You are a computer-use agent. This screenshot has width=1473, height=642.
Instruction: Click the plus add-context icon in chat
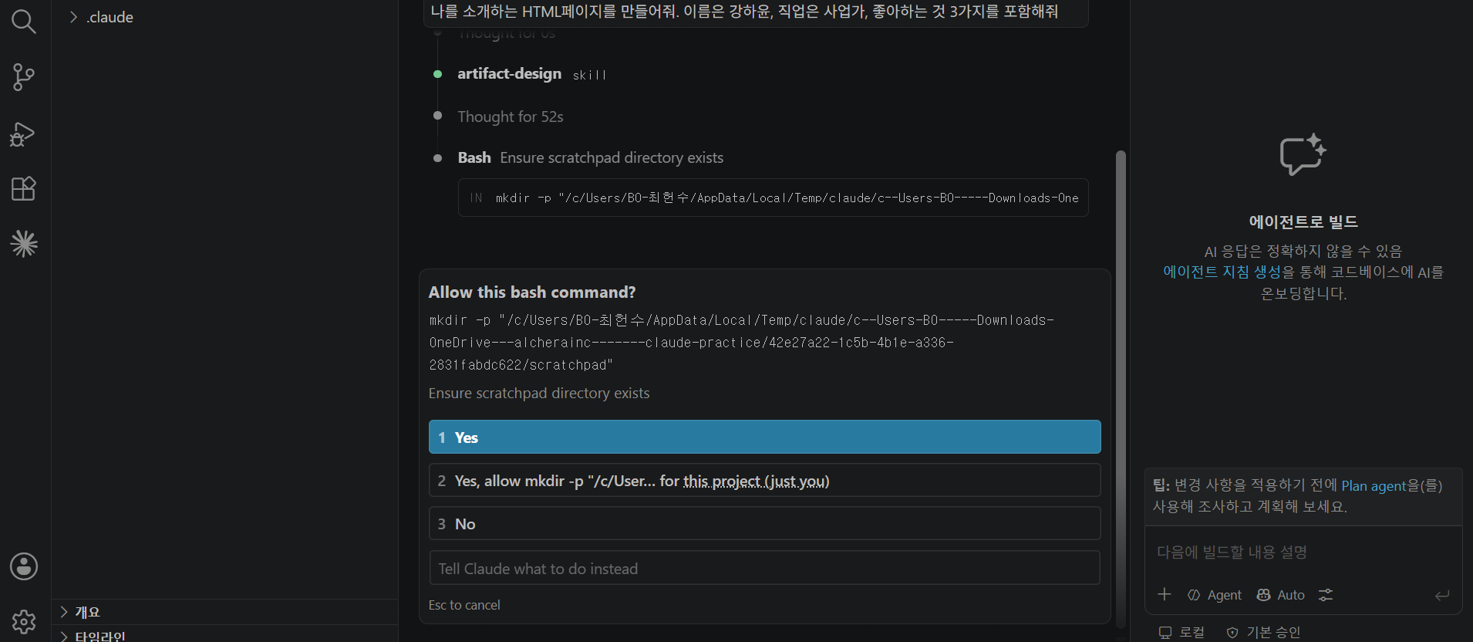pyautogui.click(x=1165, y=594)
